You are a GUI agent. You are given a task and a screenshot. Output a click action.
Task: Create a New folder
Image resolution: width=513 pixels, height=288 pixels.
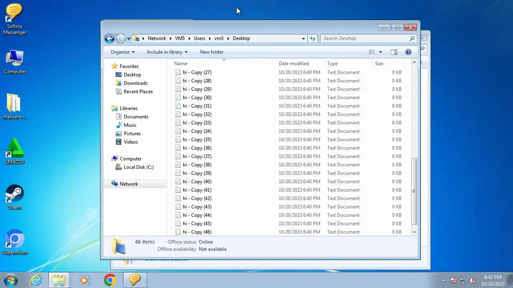212,52
